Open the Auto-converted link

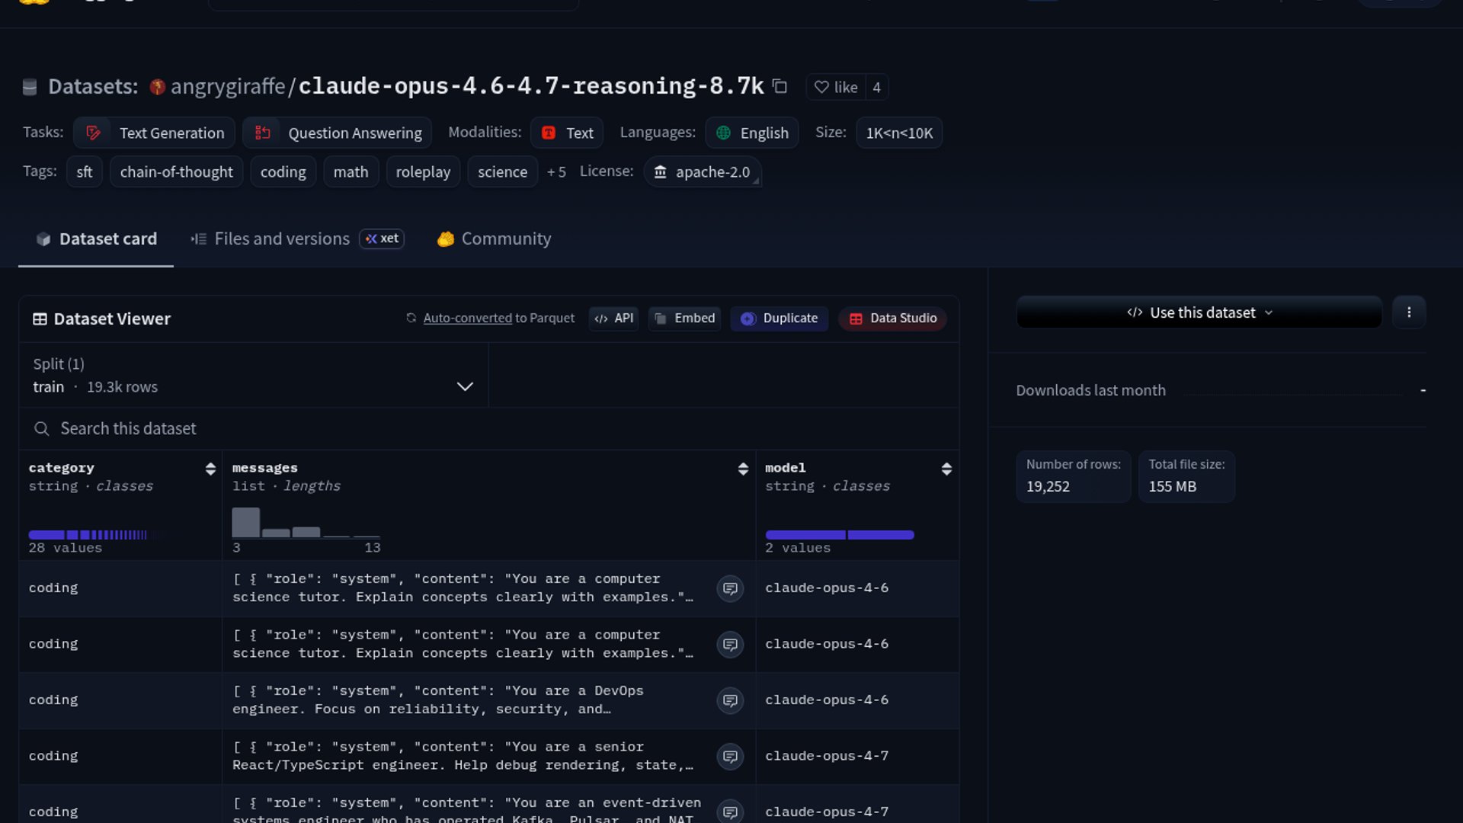pos(467,318)
